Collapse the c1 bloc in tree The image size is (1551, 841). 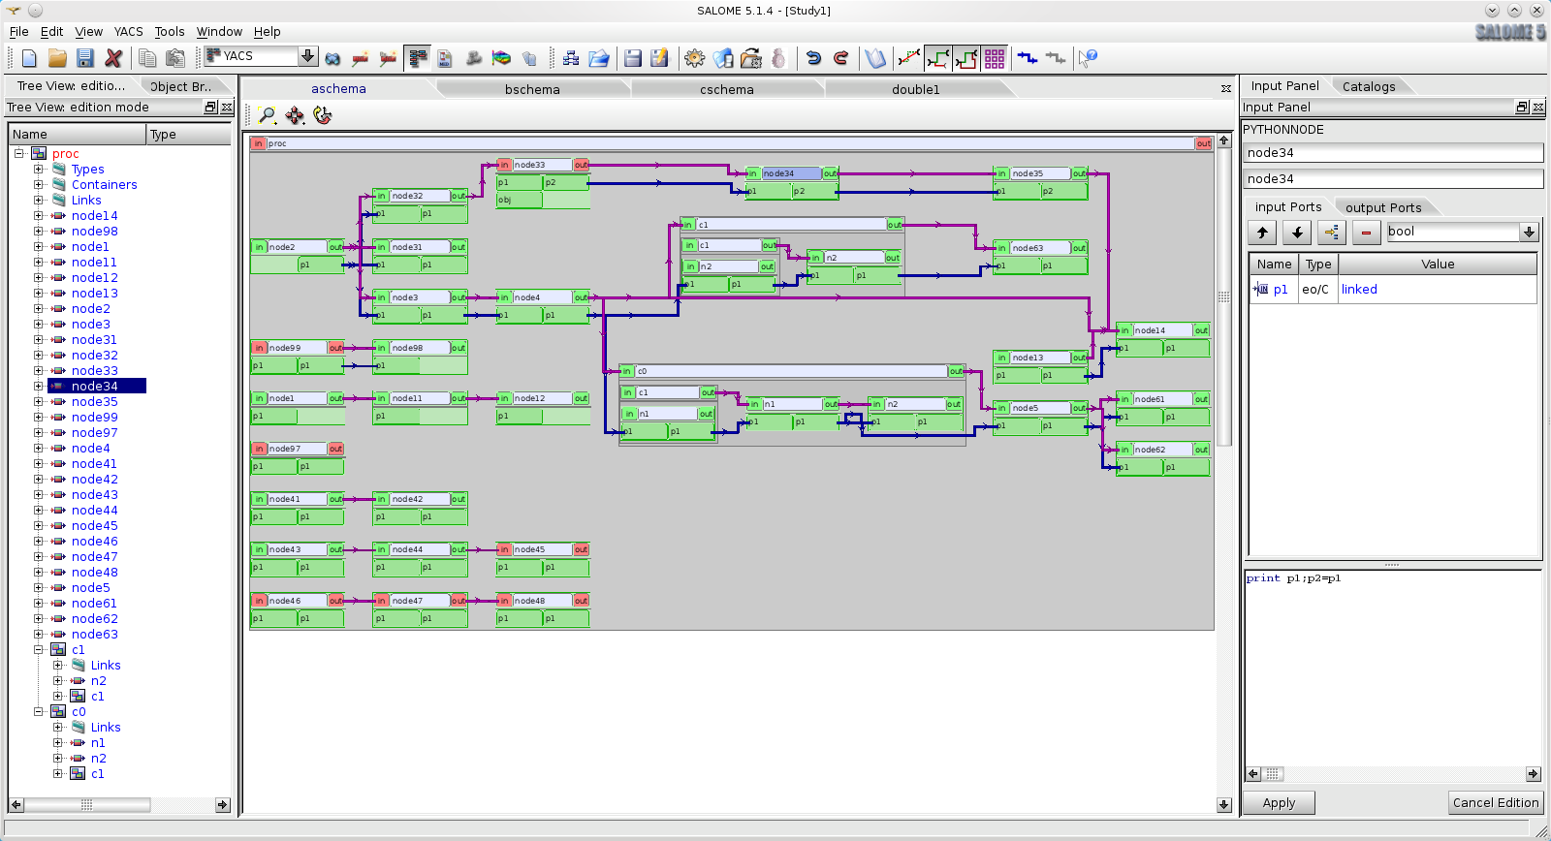39,650
